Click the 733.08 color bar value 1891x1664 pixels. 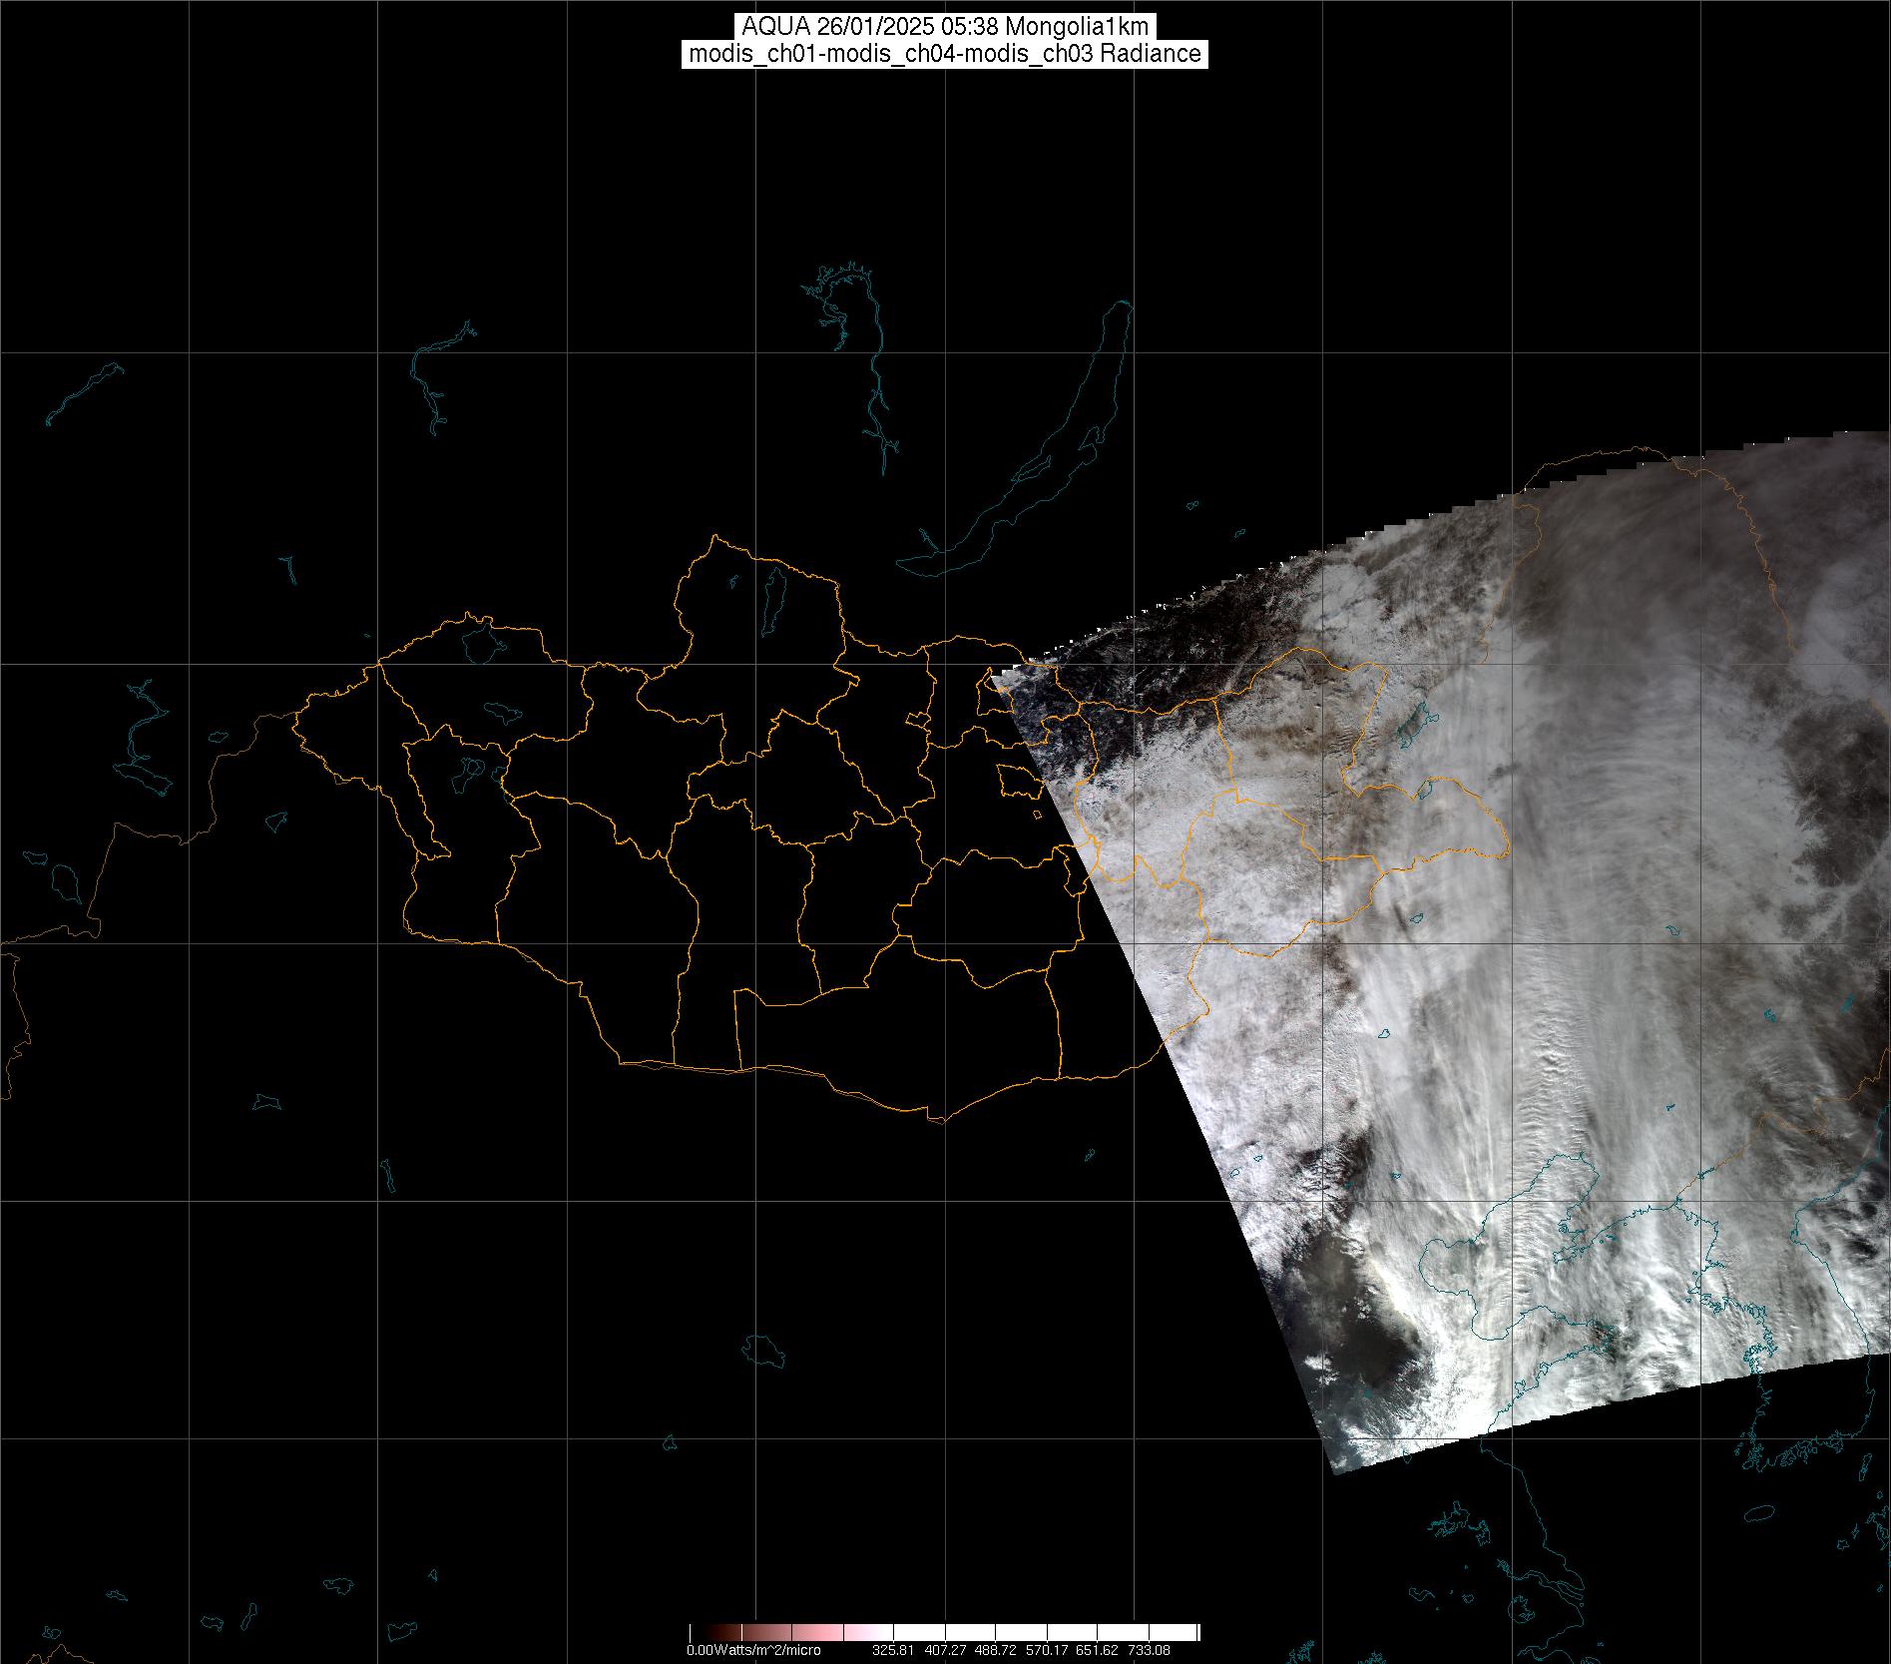click(1149, 1650)
